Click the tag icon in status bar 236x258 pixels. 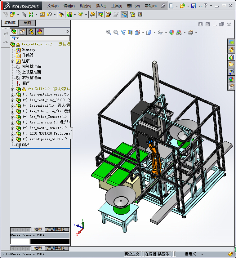[230, 254]
